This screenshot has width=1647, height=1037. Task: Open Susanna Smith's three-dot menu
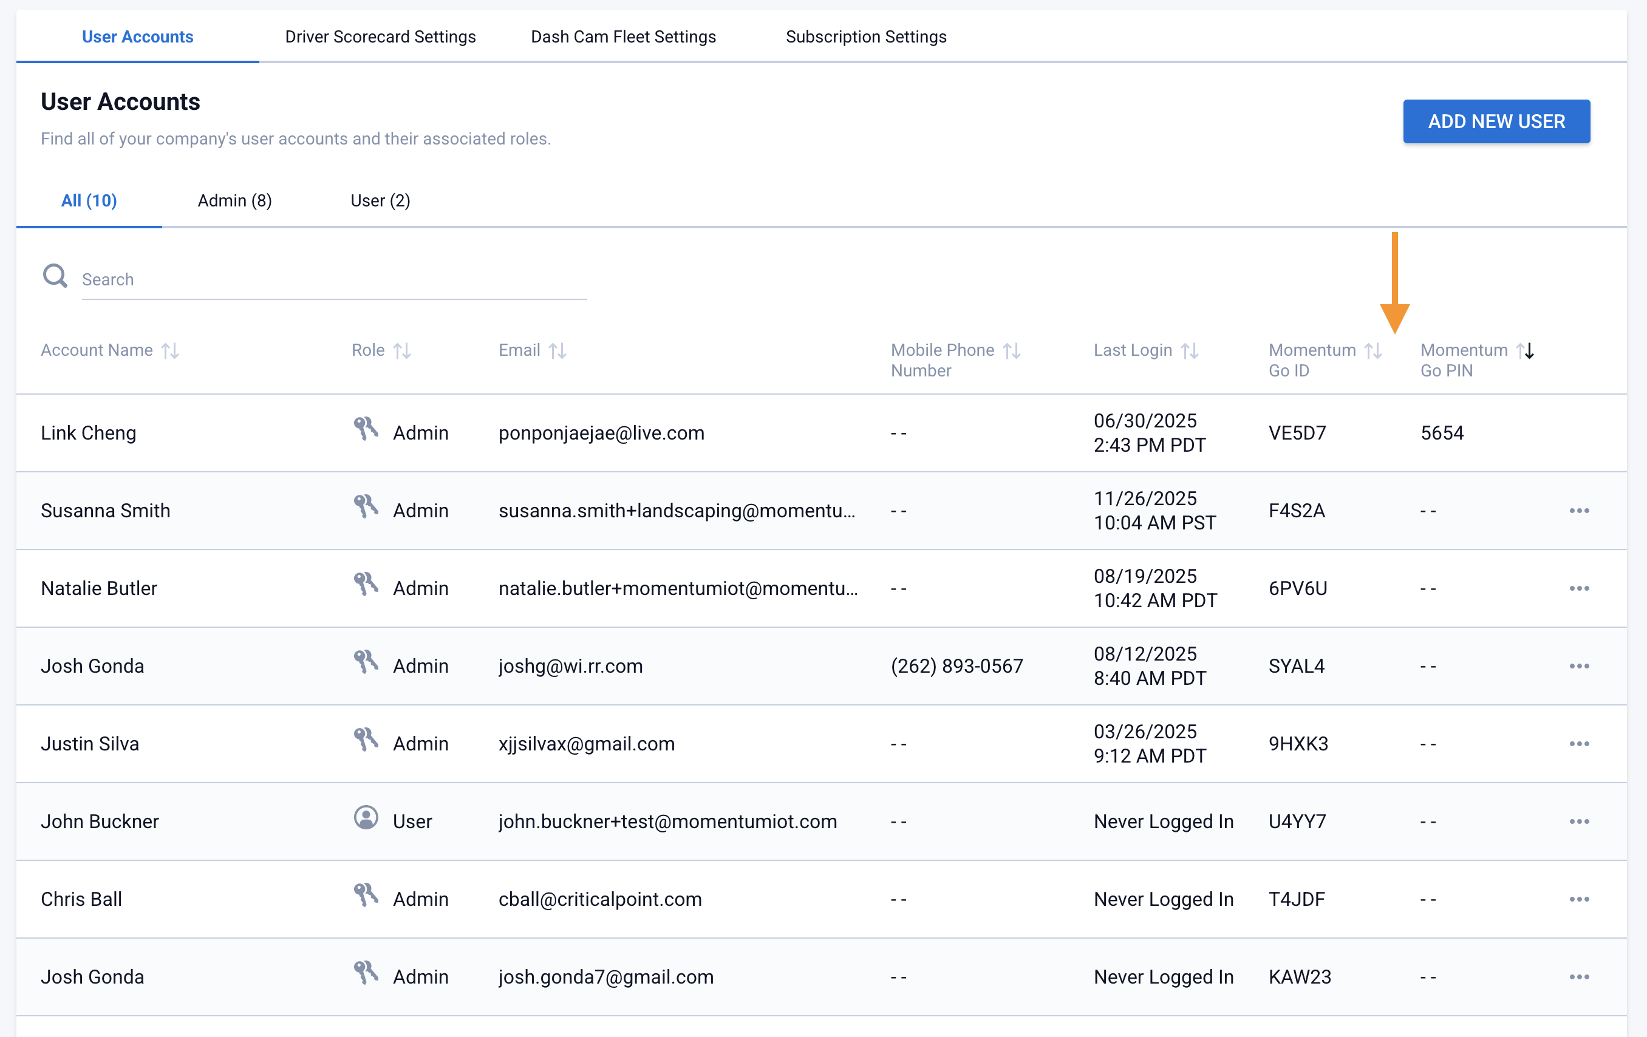tap(1578, 511)
